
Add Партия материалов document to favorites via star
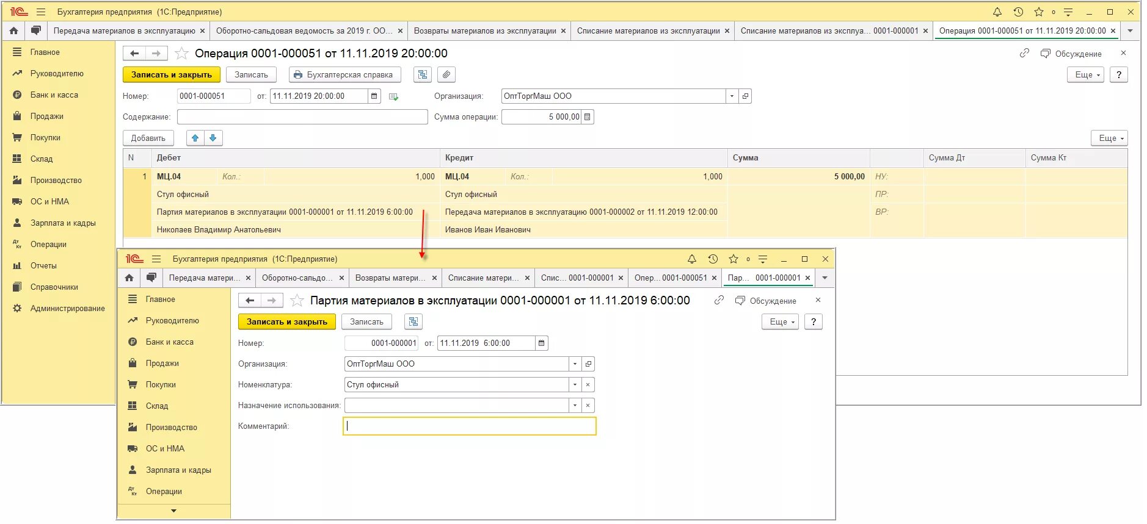pos(297,300)
